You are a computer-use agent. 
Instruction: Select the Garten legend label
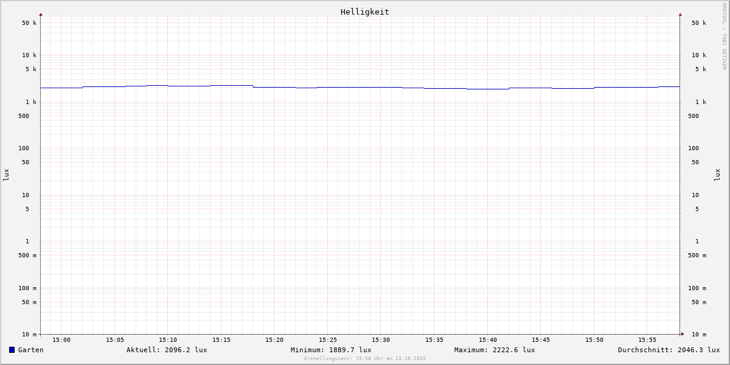[x=30, y=350]
